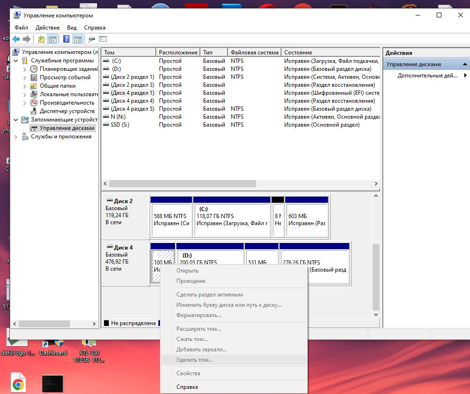
Task: Open the 'Действие' menu
Action: coord(47,28)
